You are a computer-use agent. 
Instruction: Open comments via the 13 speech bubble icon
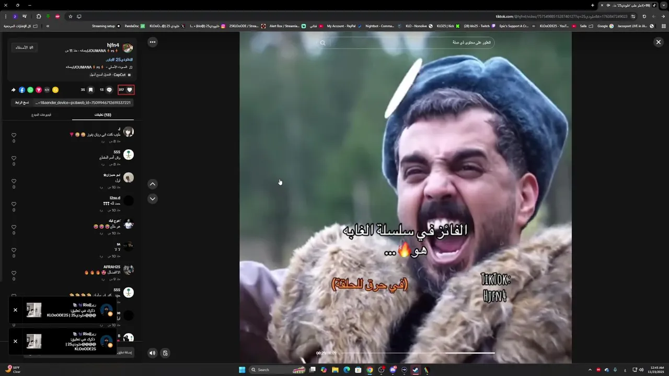[109, 90]
